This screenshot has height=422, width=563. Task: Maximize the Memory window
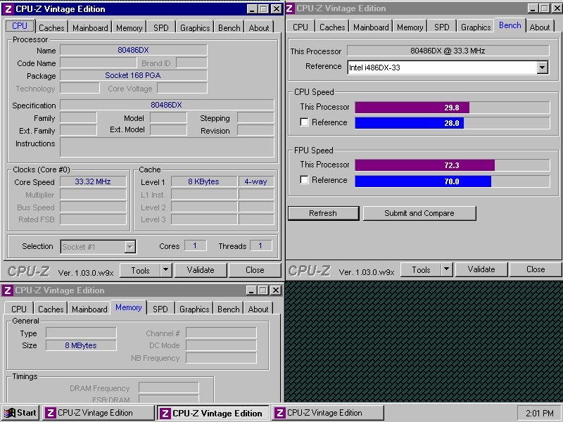pyautogui.click(x=263, y=290)
